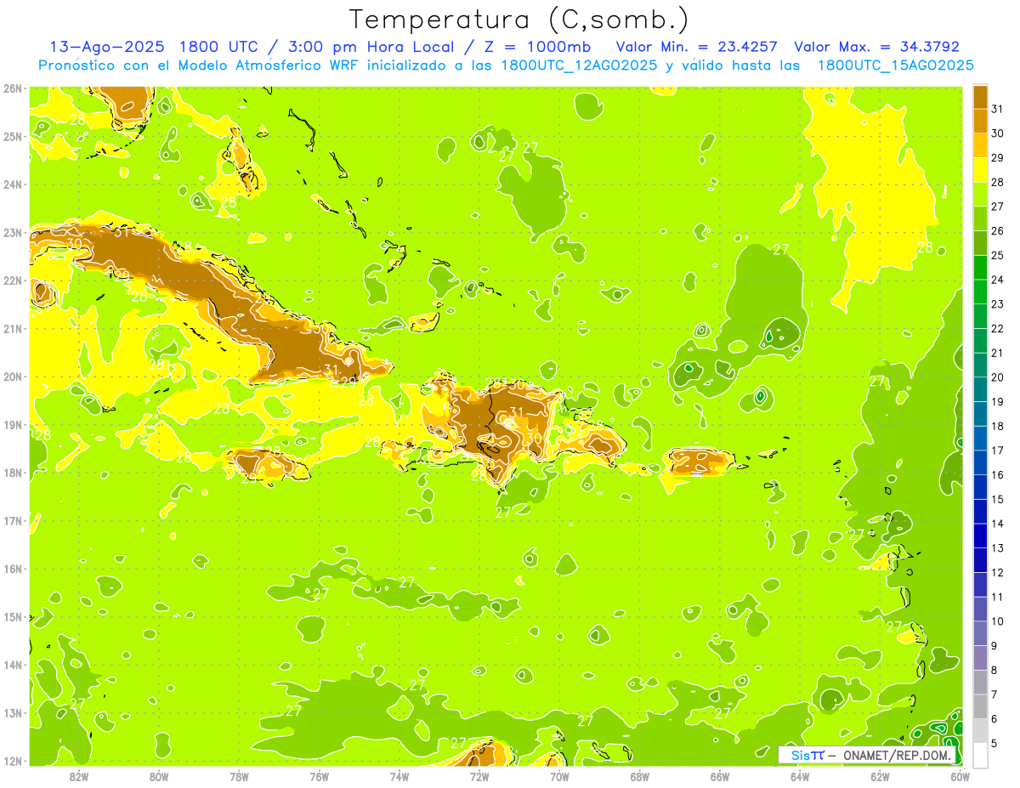Click the yellow legend swatch between 28 and 29

pyautogui.click(x=980, y=170)
